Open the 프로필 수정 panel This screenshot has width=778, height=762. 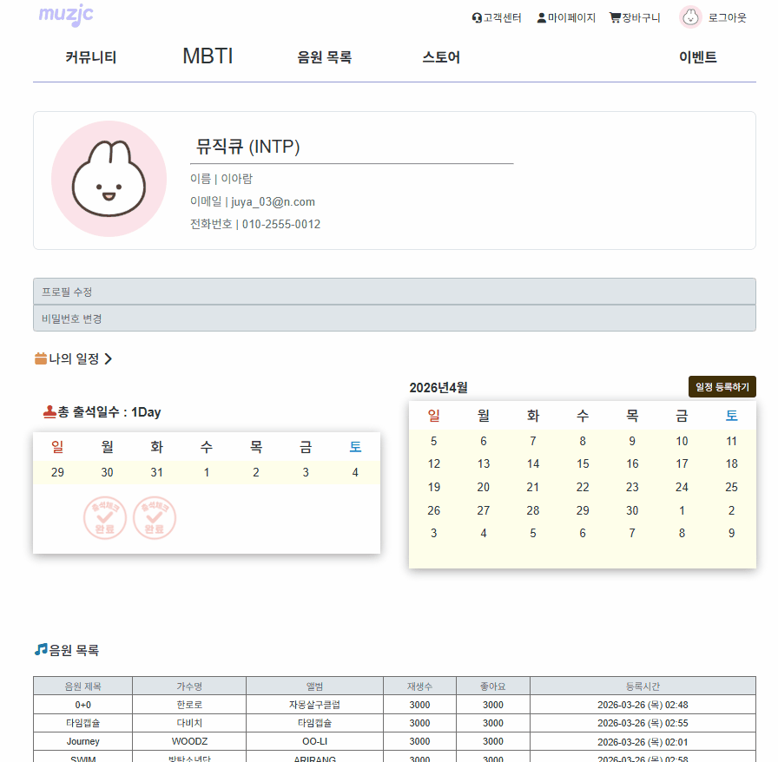394,292
